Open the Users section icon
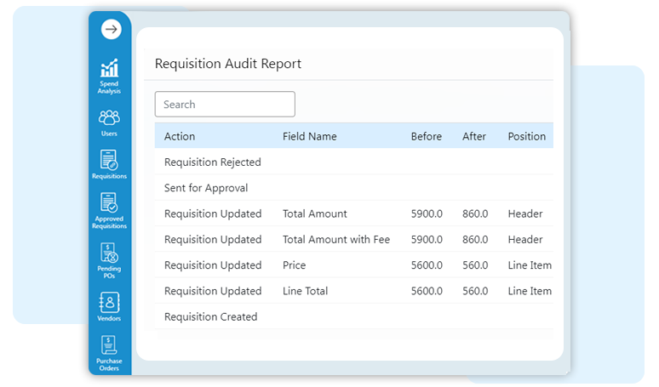659x387 pixels. 109,122
